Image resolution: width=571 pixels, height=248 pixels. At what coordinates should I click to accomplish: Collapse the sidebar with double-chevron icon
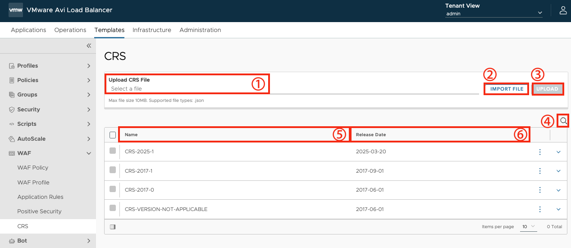point(89,46)
